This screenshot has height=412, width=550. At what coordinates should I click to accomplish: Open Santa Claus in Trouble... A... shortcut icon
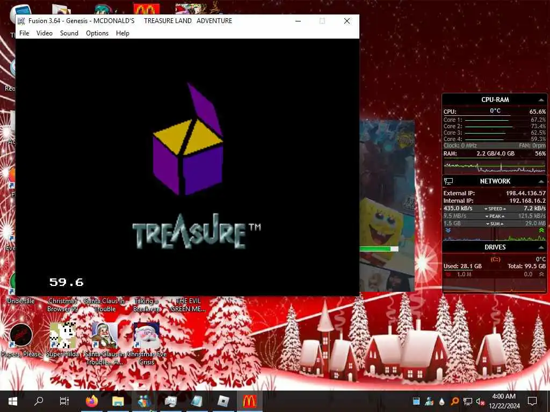click(105, 335)
